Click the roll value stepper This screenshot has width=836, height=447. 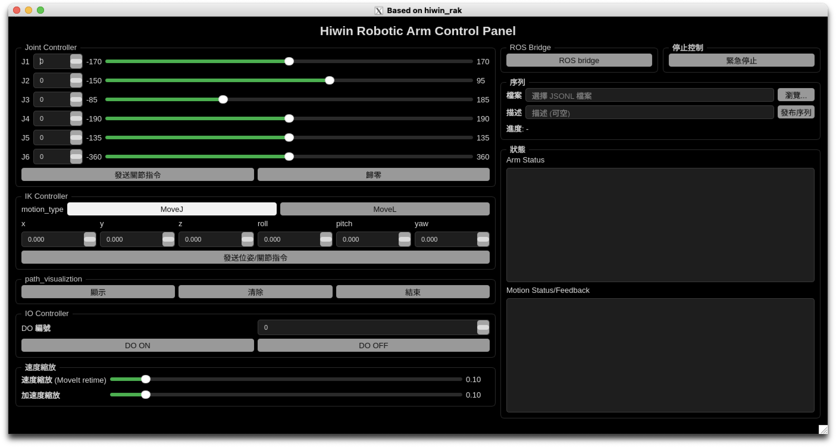pos(326,240)
